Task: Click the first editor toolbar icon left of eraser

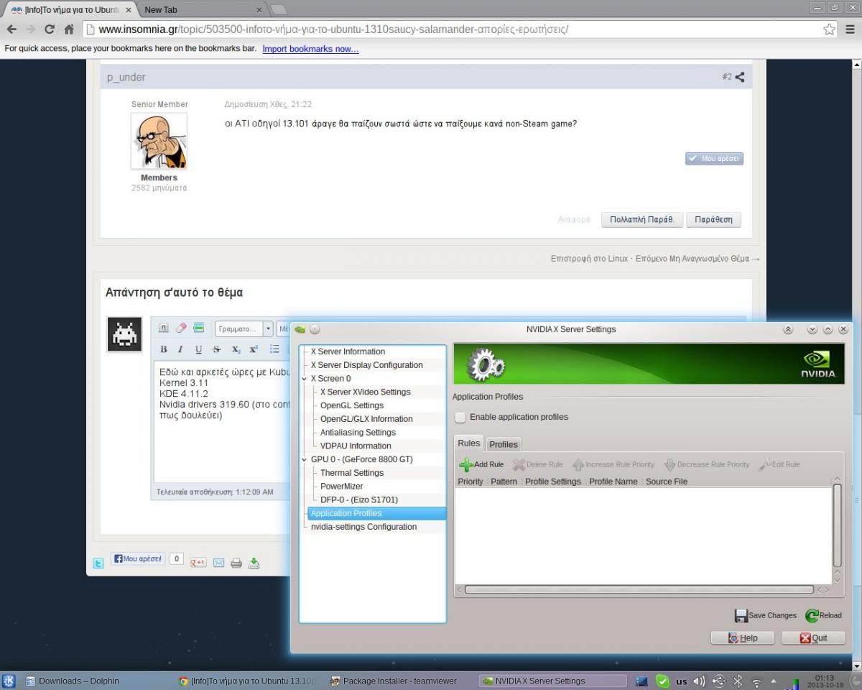Action: [163, 328]
